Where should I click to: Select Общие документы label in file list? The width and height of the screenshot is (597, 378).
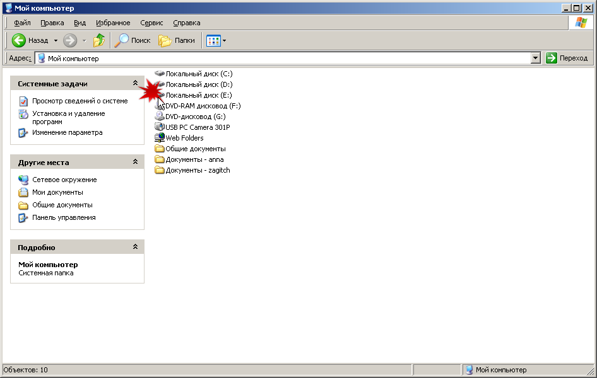pyautogui.click(x=196, y=149)
